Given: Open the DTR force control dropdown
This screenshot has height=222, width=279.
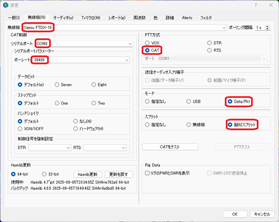Looking at the screenshot, I should click(x=50, y=148).
